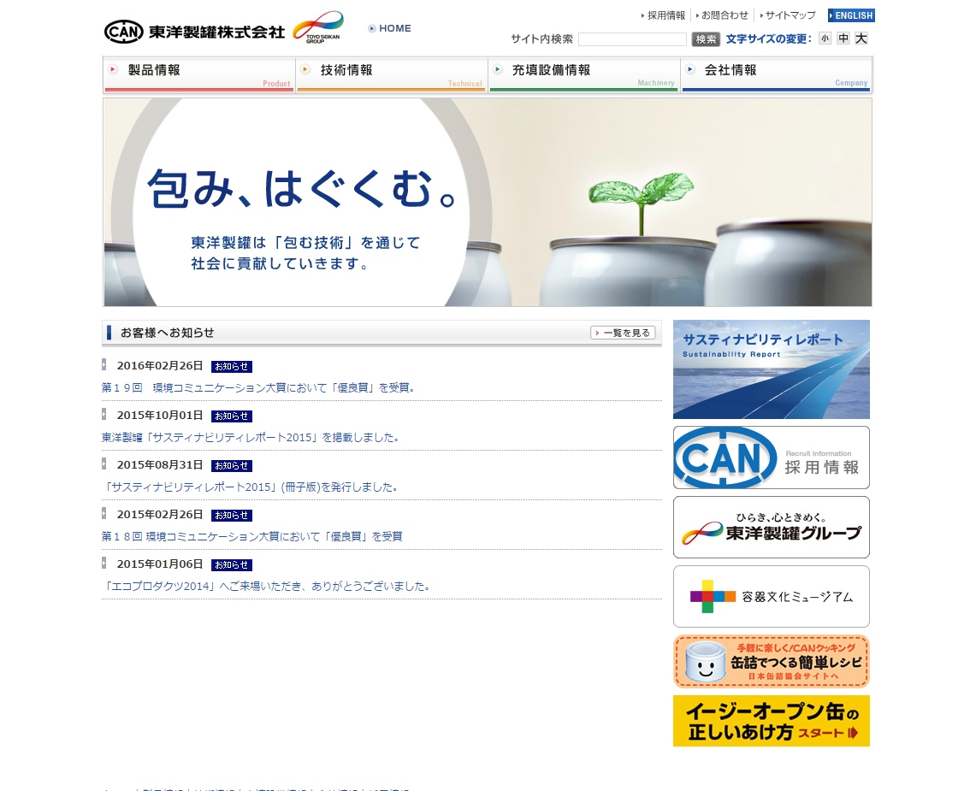Open 東洋製罐グループ banner
Image resolution: width=976 pixels, height=791 pixels.
coord(772,527)
